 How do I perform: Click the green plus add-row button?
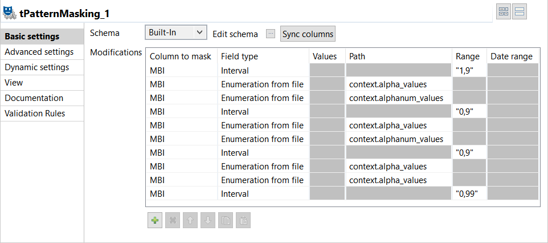tap(154, 220)
